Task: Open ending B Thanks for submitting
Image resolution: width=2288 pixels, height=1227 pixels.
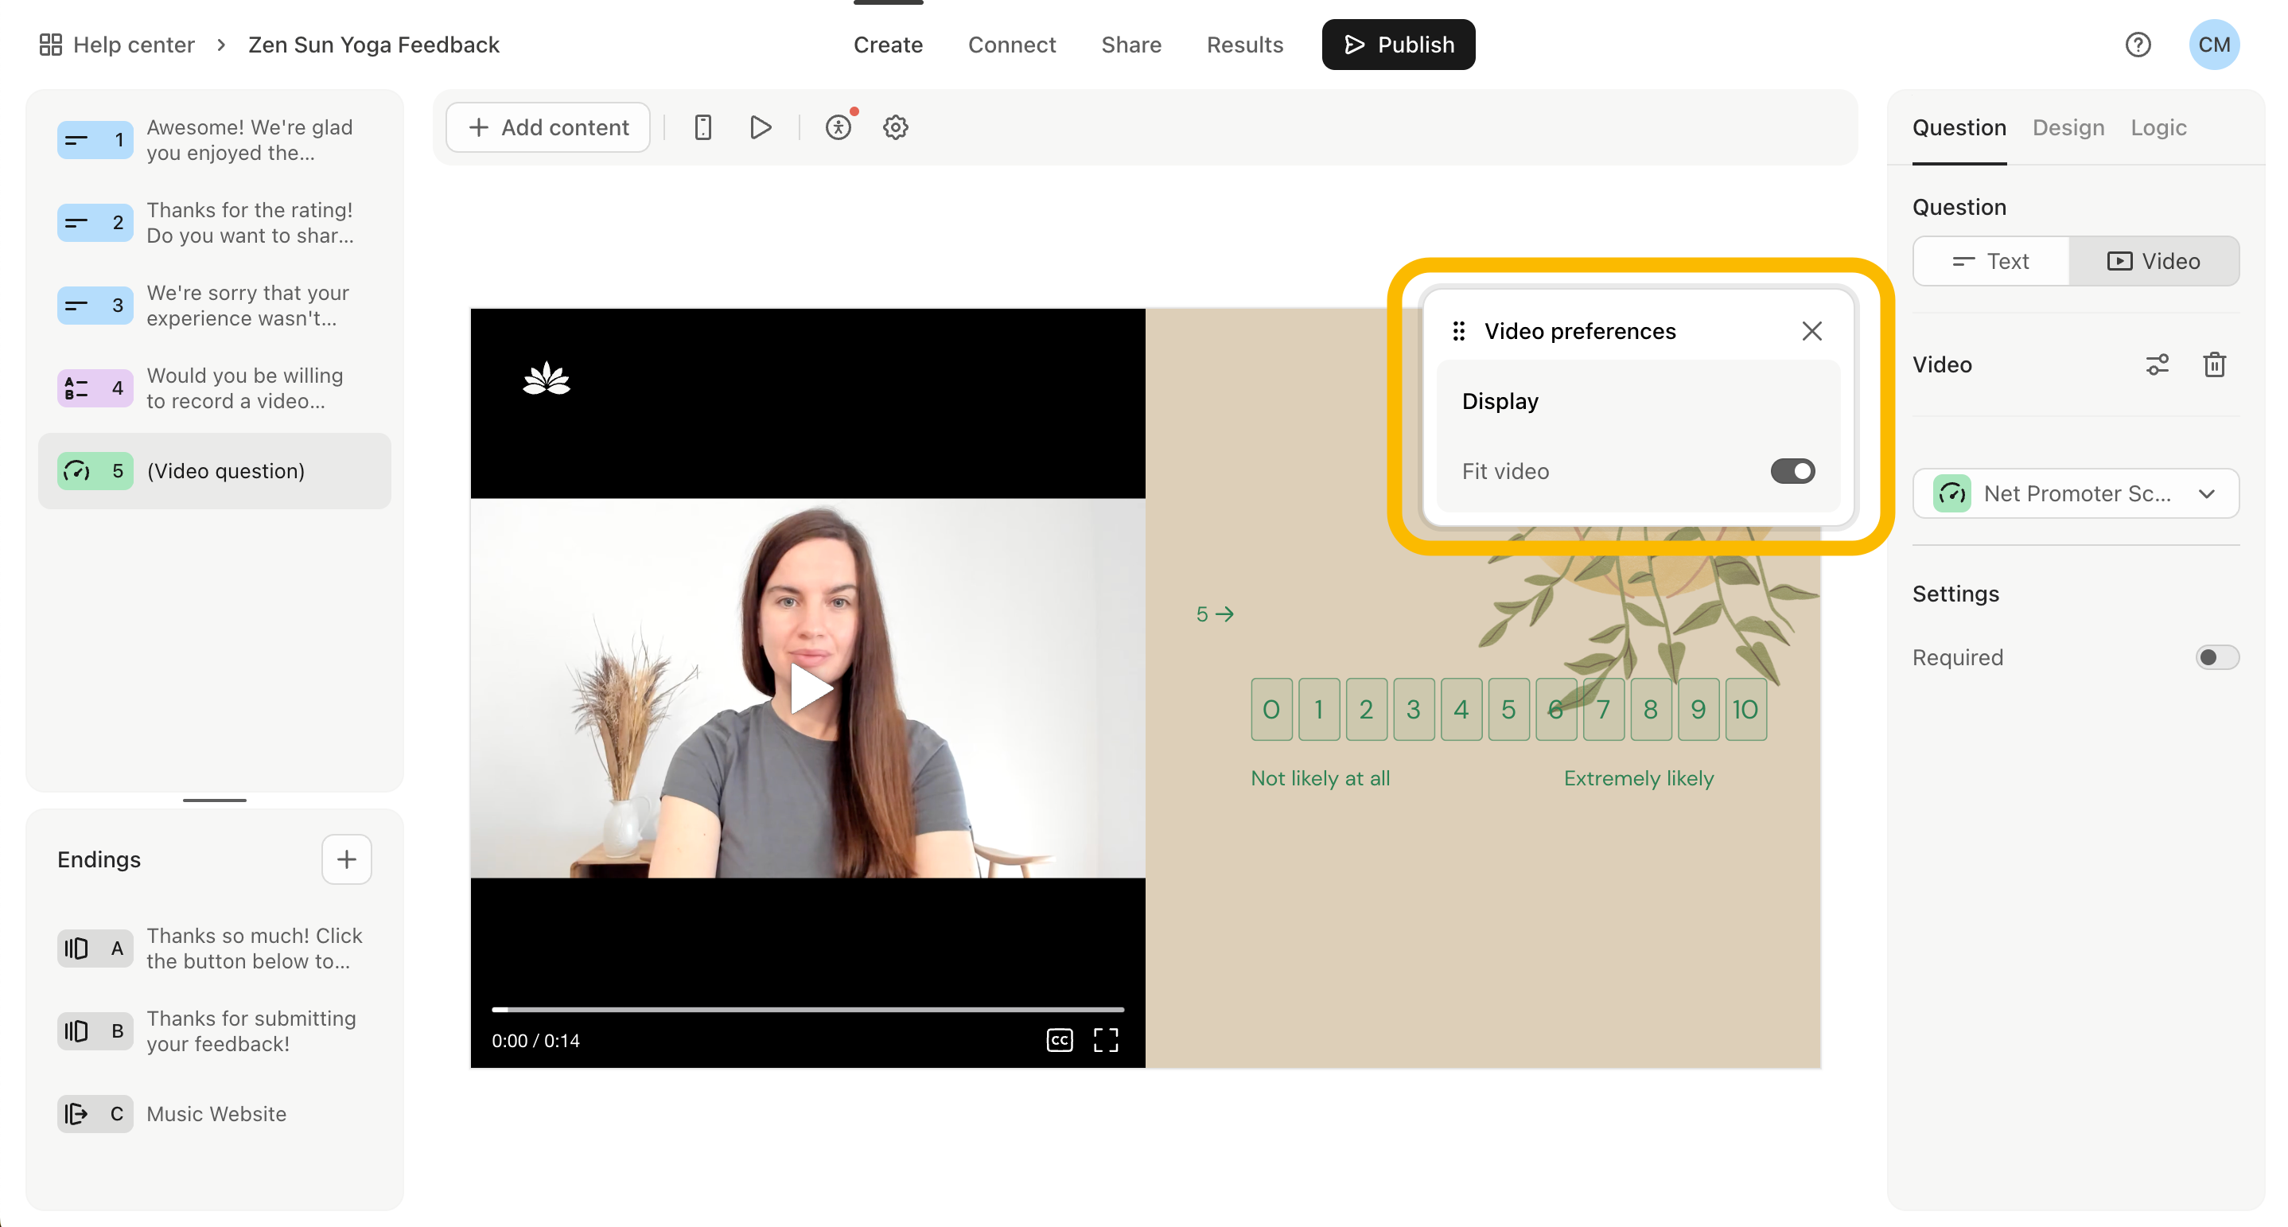Action: coord(214,1030)
